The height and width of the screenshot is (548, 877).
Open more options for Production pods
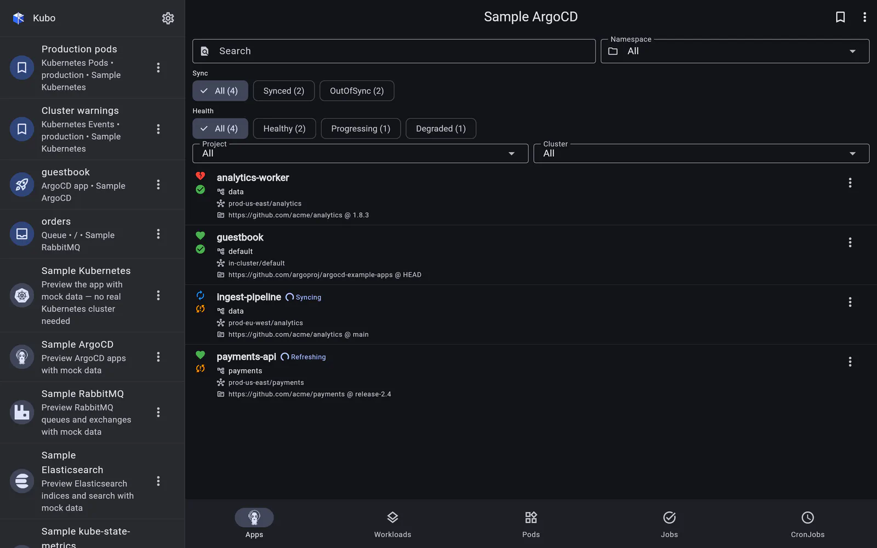[158, 67]
